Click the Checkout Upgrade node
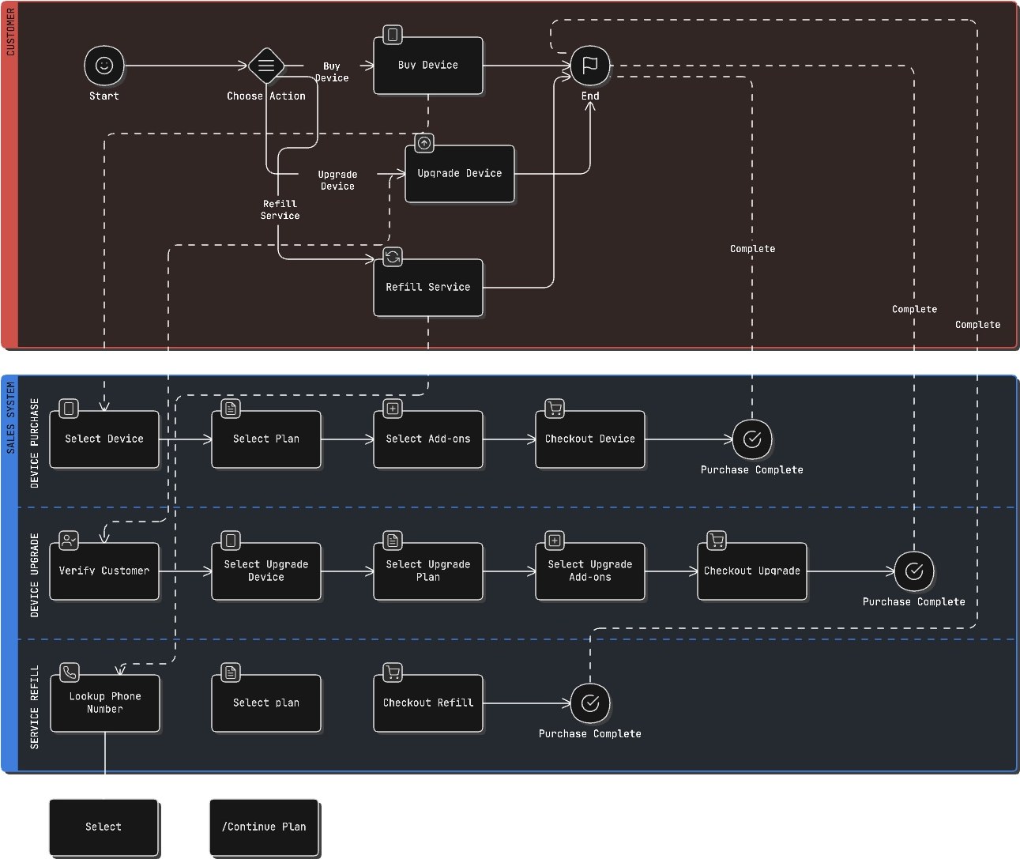Viewport: 1020px width, 859px height. coord(752,571)
